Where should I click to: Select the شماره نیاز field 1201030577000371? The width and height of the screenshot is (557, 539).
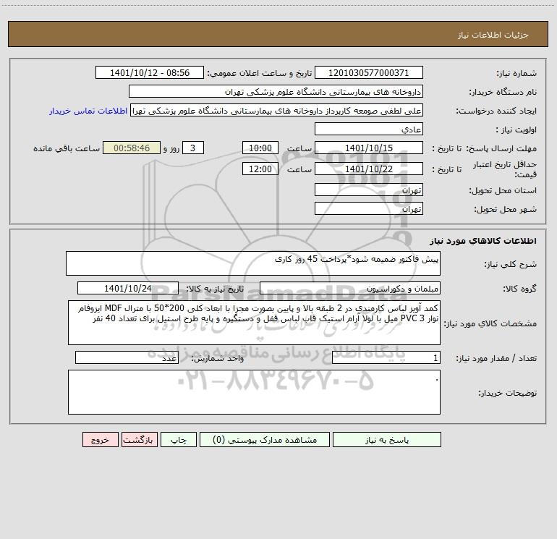pos(369,72)
